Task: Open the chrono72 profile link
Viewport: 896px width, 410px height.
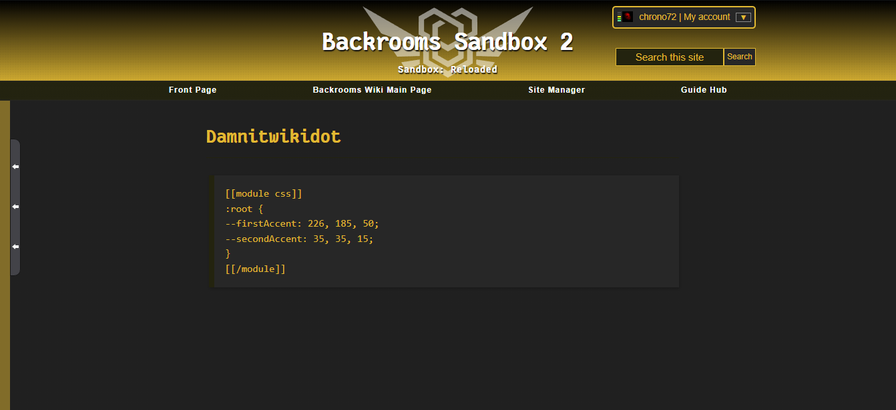Action: [x=658, y=17]
